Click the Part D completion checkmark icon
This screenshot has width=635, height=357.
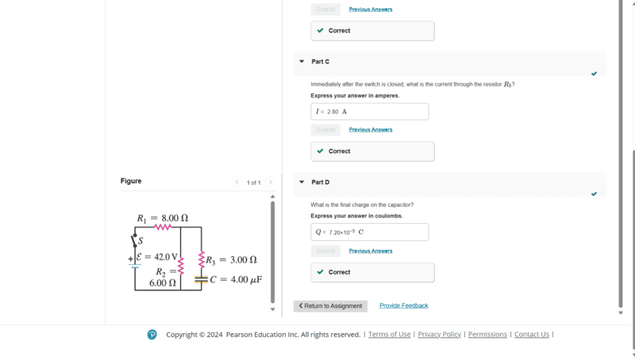pyautogui.click(x=595, y=194)
